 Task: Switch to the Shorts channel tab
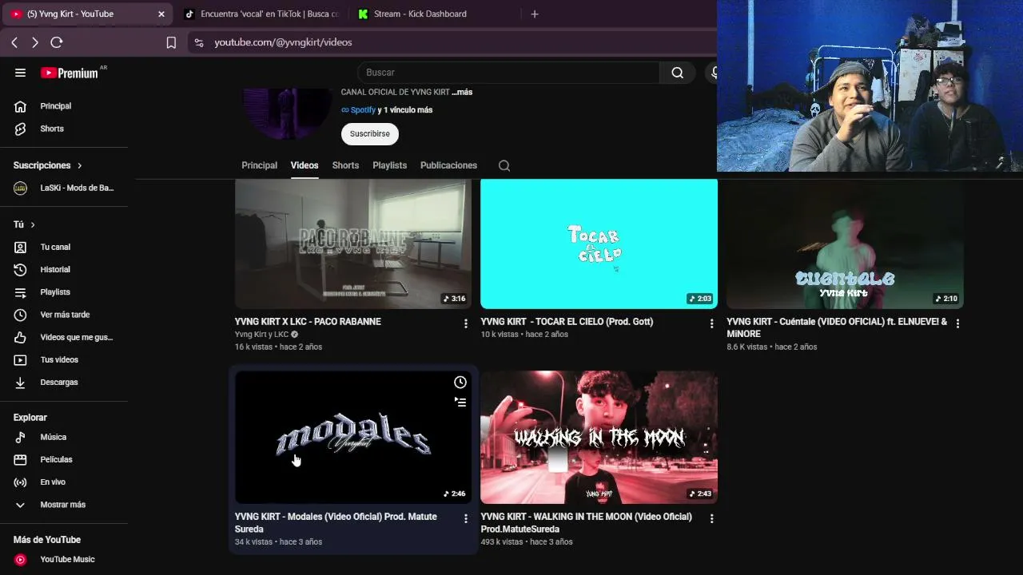tap(345, 165)
